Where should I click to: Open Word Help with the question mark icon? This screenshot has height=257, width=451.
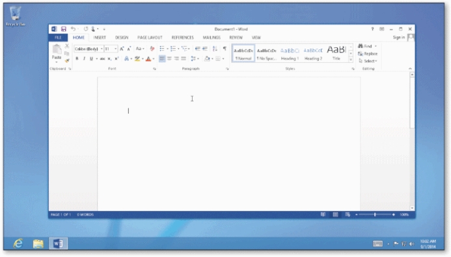coord(372,29)
